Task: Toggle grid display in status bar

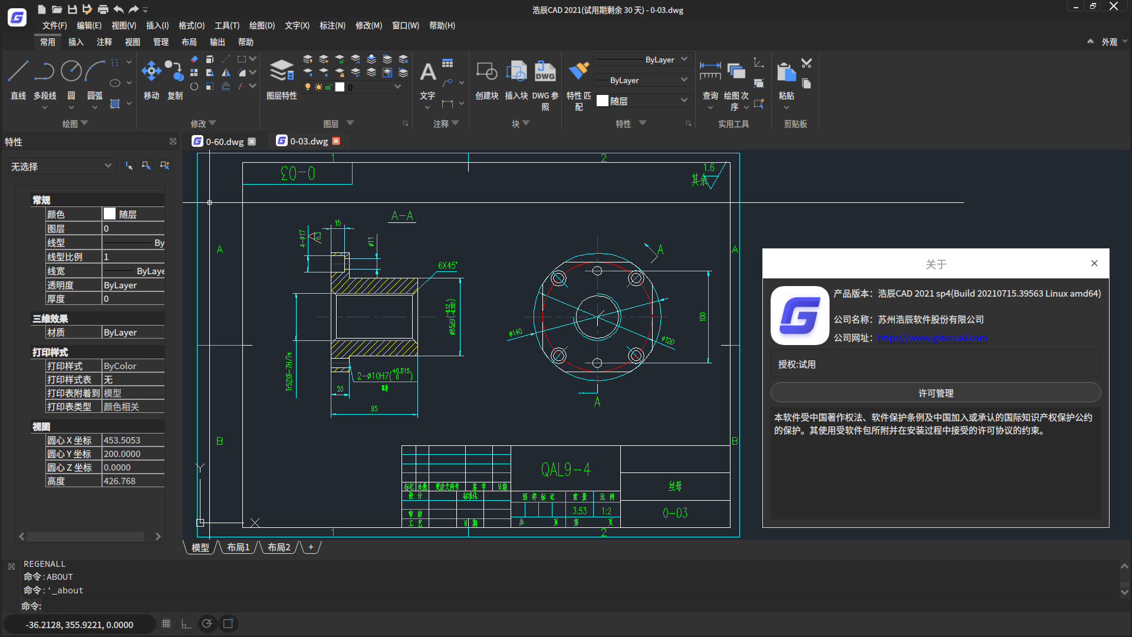Action: (166, 623)
